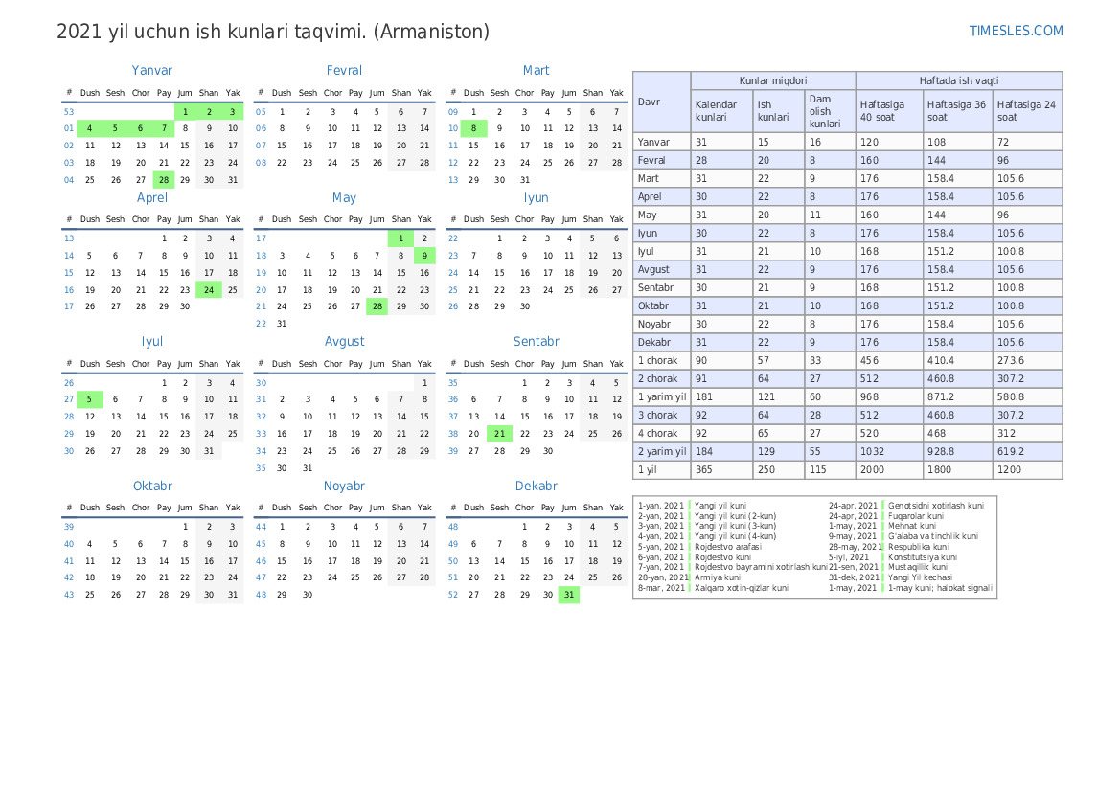Click week number 35 in Avgust
The width and height of the screenshot is (1120, 792).
261,468
